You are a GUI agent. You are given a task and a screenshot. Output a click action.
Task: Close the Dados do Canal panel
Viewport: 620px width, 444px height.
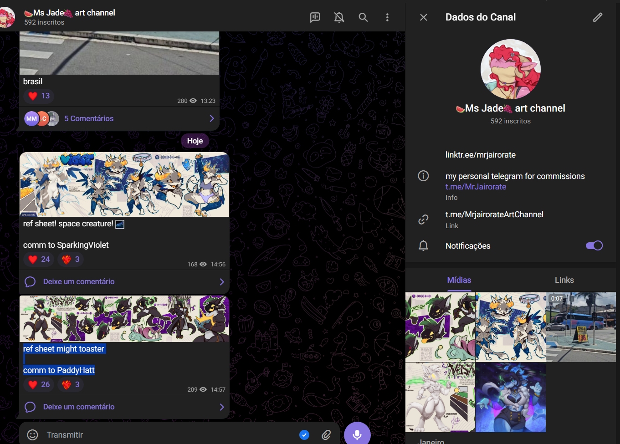(424, 17)
